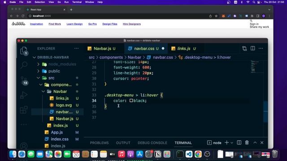Open the Source Control view showing 13 changes
Screen dimensions: 287x161
pos(24,80)
